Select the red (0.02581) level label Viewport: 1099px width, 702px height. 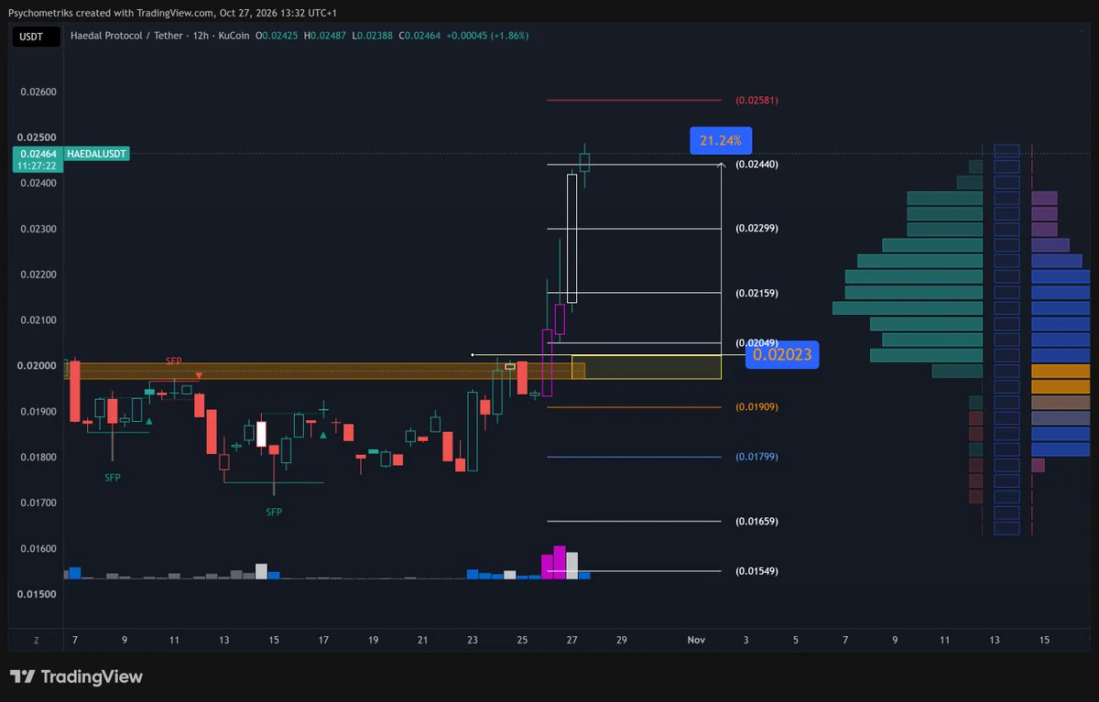click(x=757, y=100)
